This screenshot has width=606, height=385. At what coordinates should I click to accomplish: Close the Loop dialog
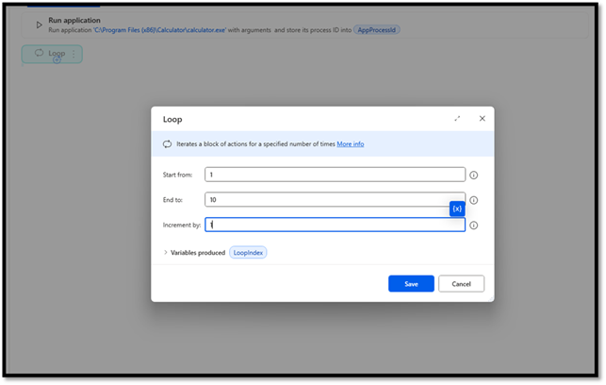[x=482, y=119]
